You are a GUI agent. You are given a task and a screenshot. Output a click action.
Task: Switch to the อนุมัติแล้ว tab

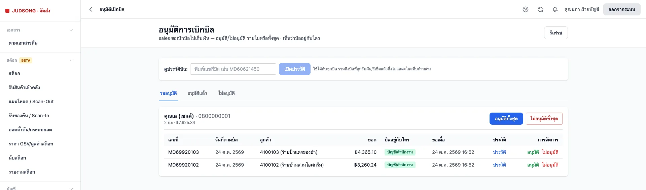click(x=198, y=93)
